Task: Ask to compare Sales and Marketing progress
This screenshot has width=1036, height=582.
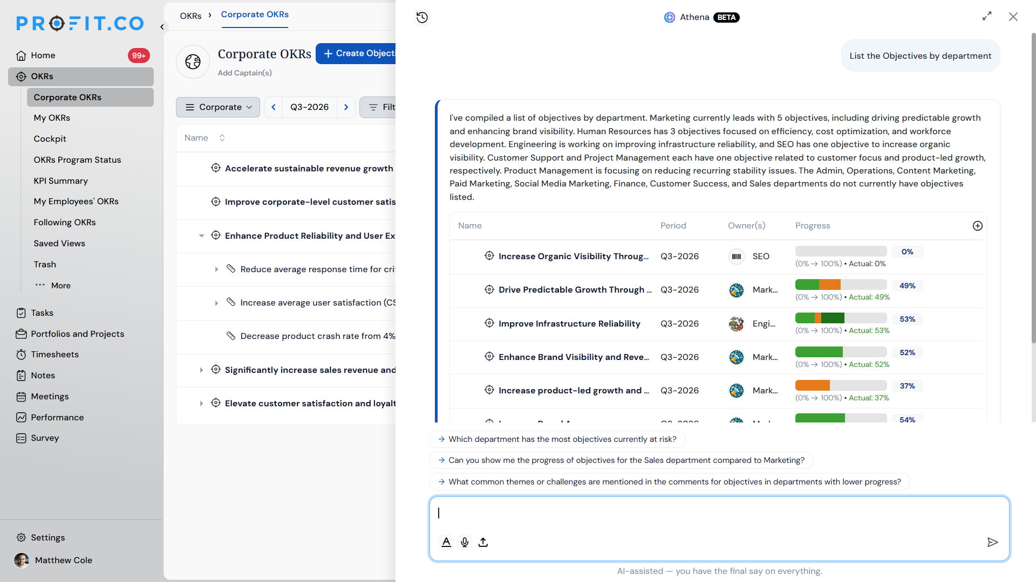Action: [621, 460]
